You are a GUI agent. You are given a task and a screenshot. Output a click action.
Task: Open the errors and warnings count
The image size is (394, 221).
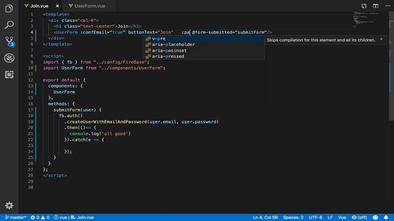point(40,217)
